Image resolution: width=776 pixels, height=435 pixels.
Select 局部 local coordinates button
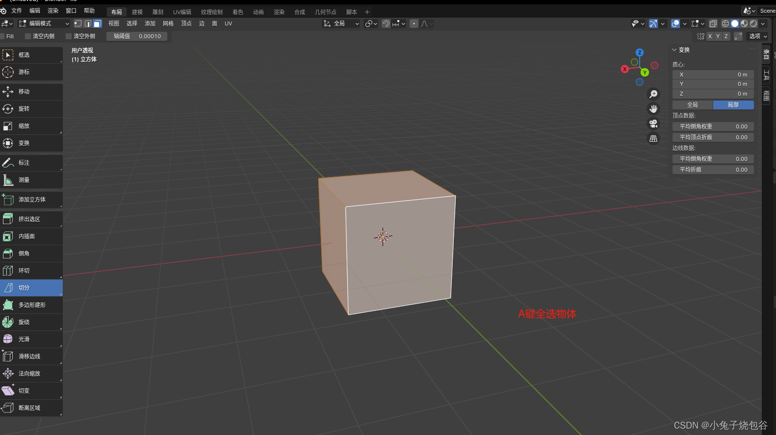point(733,105)
